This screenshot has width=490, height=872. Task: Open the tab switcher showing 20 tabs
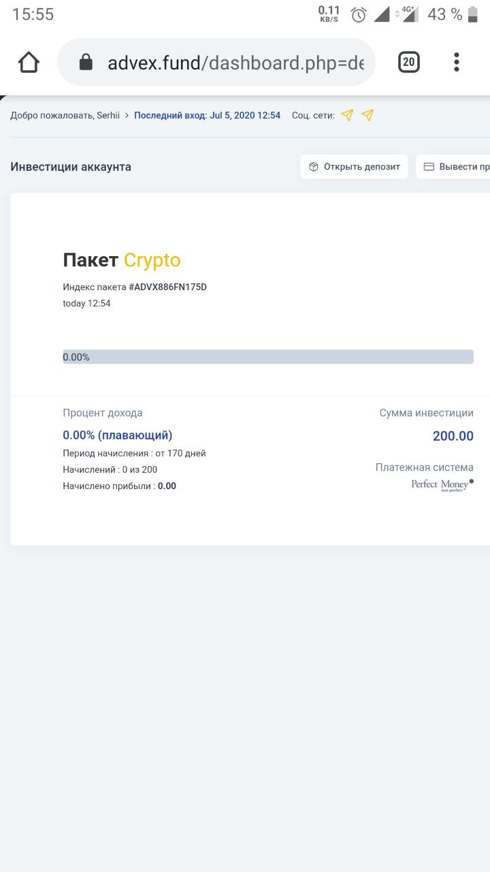[408, 63]
